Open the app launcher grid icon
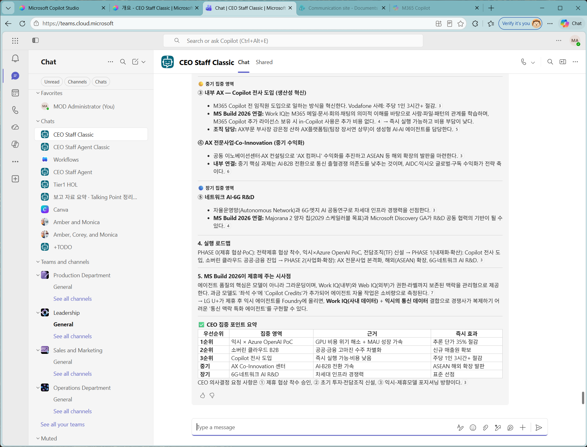 (x=15, y=41)
